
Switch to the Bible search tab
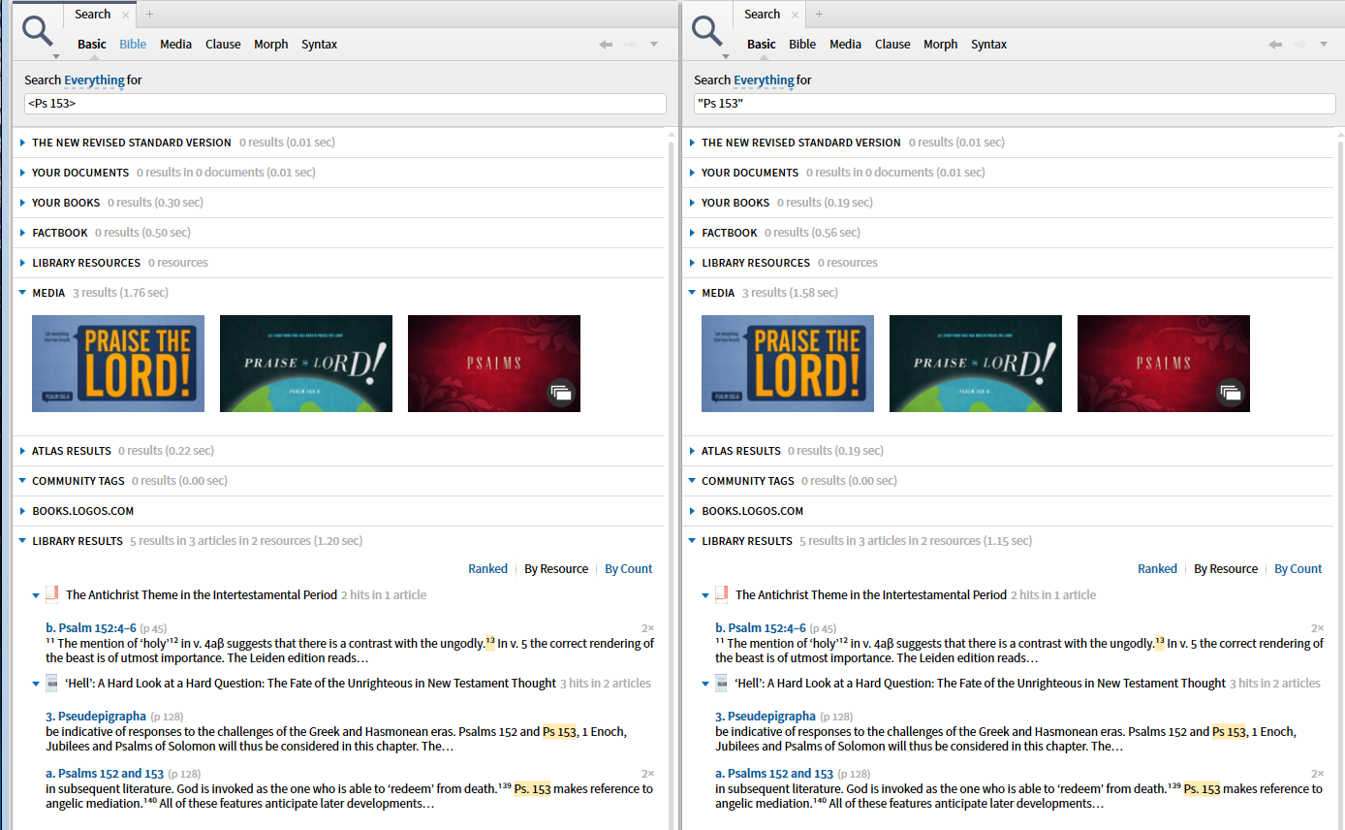click(133, 44)
